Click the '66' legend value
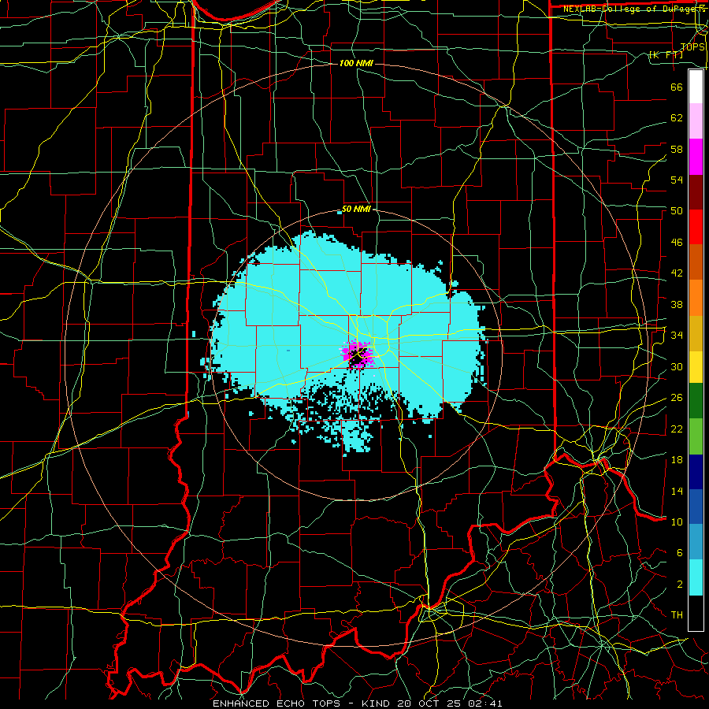Screen dimensions: 709x709 click(677, 87)
